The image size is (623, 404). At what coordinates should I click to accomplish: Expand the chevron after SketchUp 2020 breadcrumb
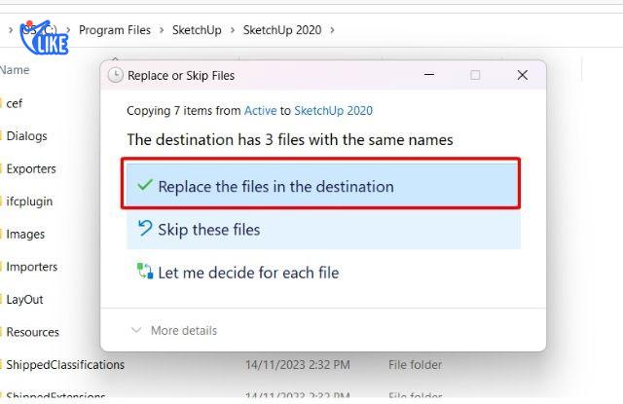click(x=333, y=30)
